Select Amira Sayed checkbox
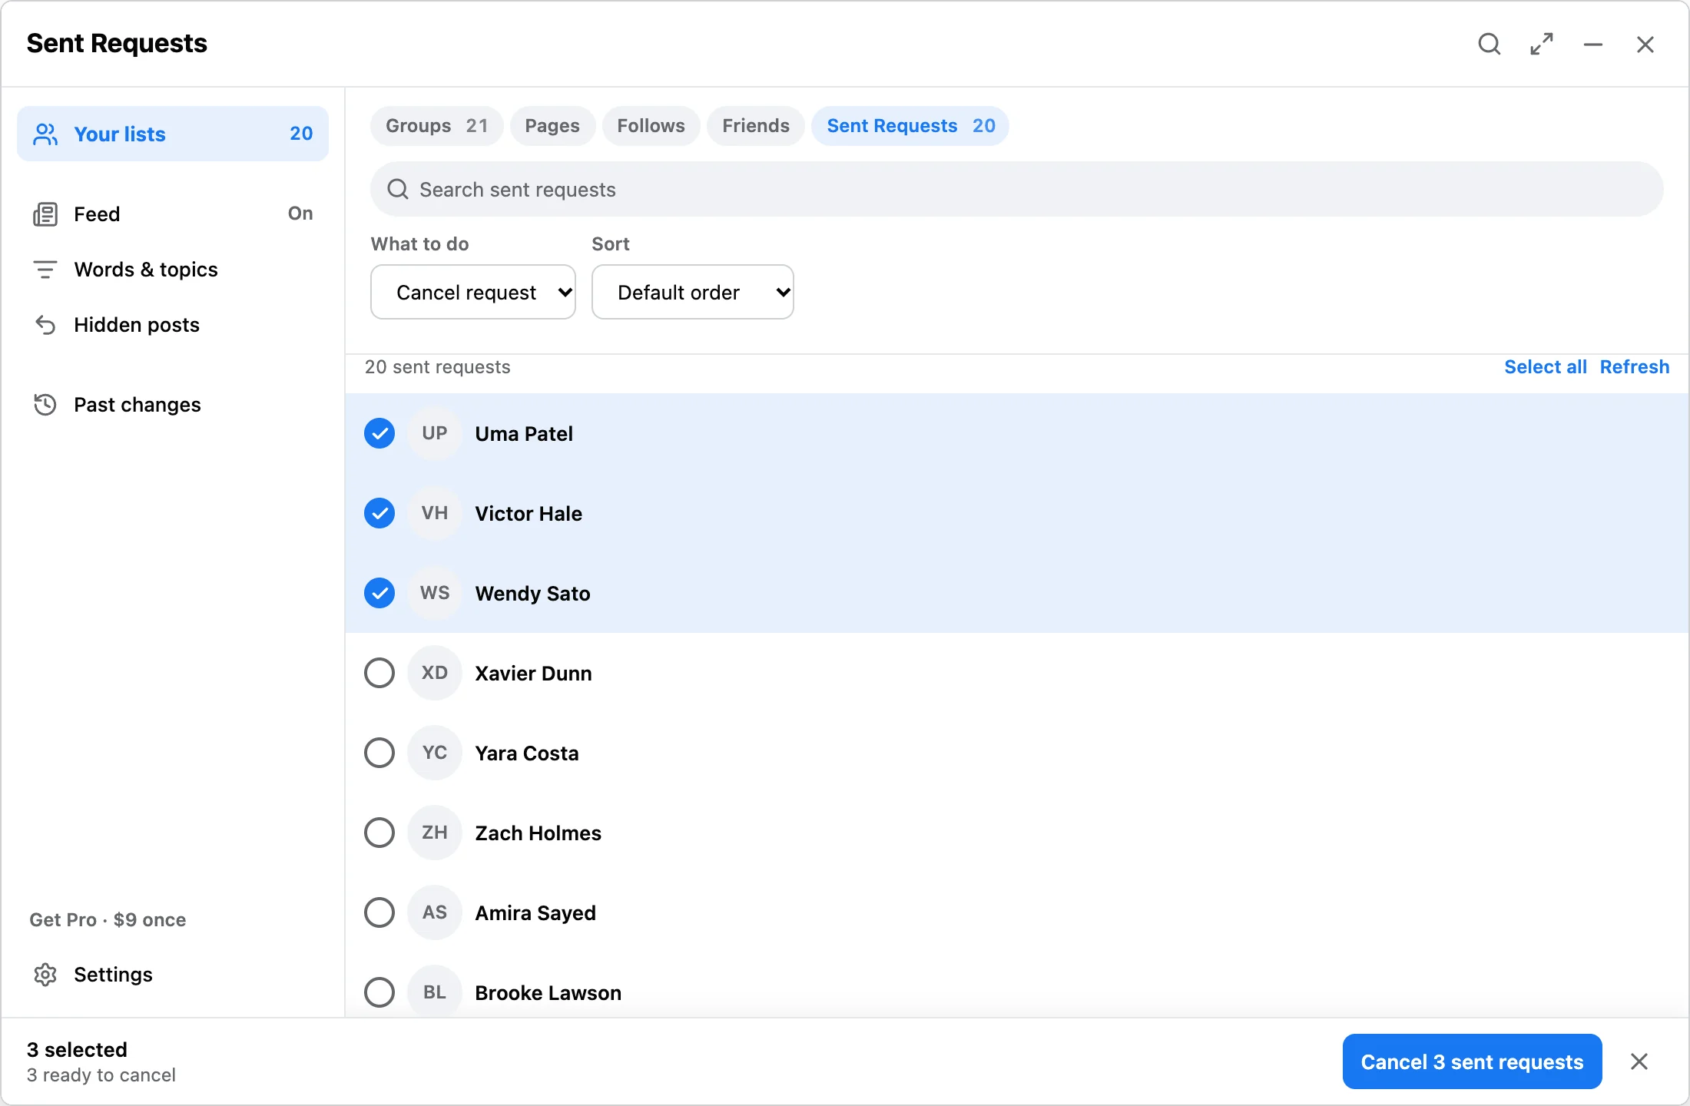The width and height of the screenshot is (1690, 1106). point(379,913)
